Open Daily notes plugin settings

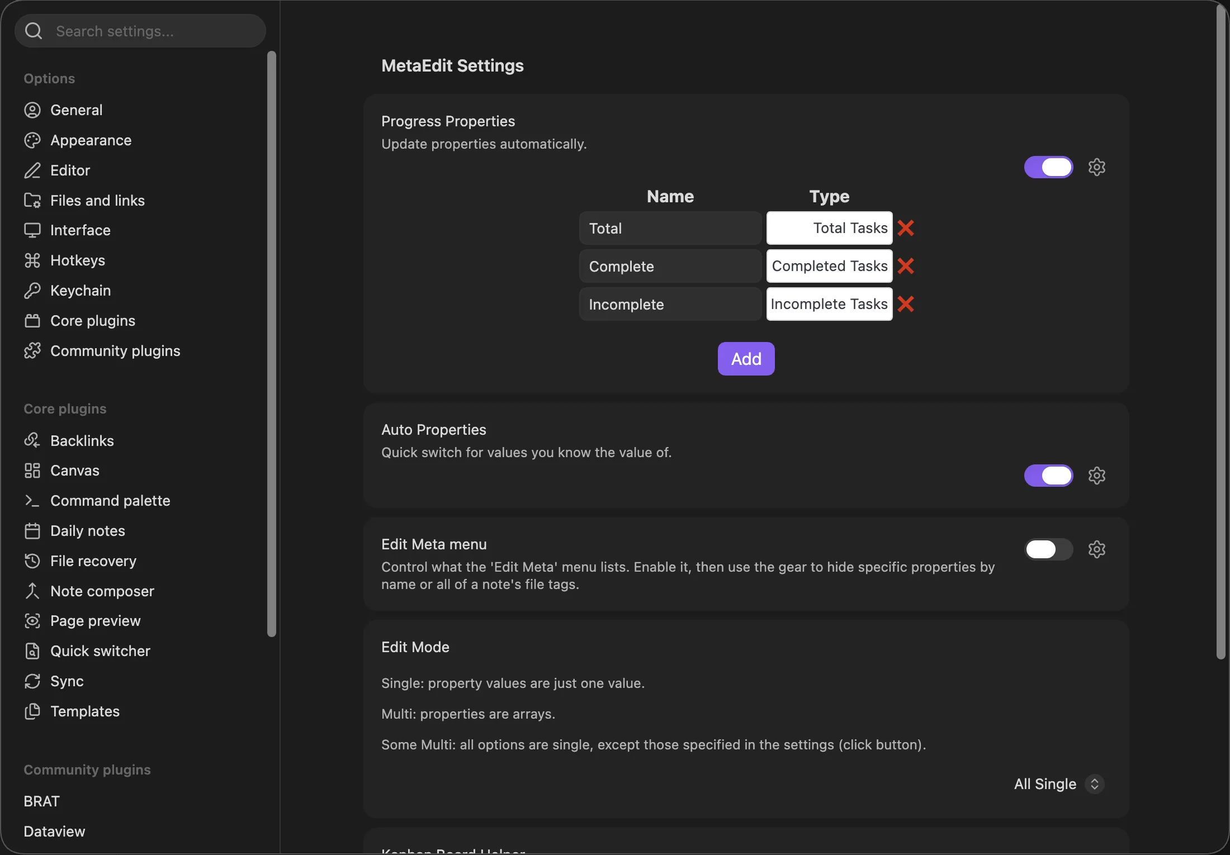(88, 531)
